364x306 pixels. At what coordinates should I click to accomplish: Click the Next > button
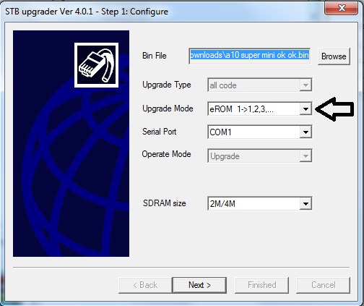[199, 285]
